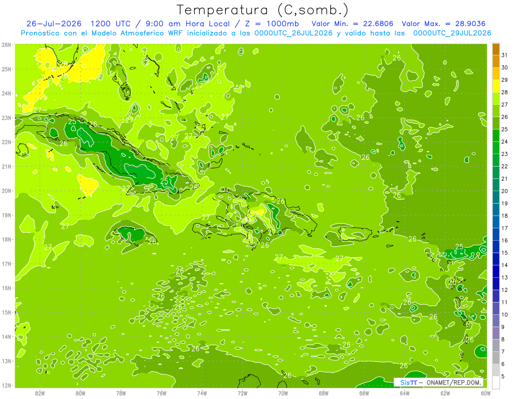Screen dimensions: 516x399
Task: Click the latitude label '26N'
Action: click(x=6, y=45)
